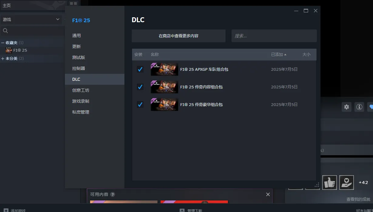Click the thumbs-up achievement icon
373x212 pixels.
tap(329, 183)
